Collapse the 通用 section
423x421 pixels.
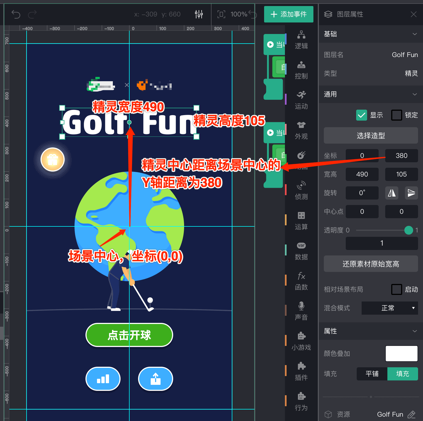tap(415, 94)
